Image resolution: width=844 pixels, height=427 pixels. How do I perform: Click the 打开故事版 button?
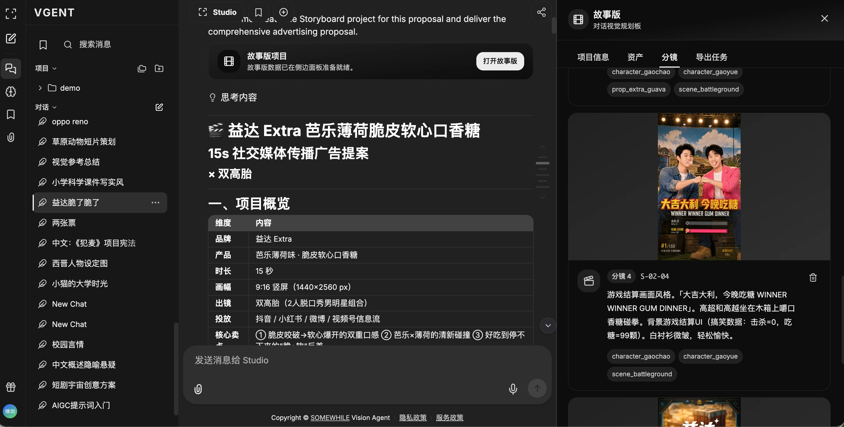500,61
